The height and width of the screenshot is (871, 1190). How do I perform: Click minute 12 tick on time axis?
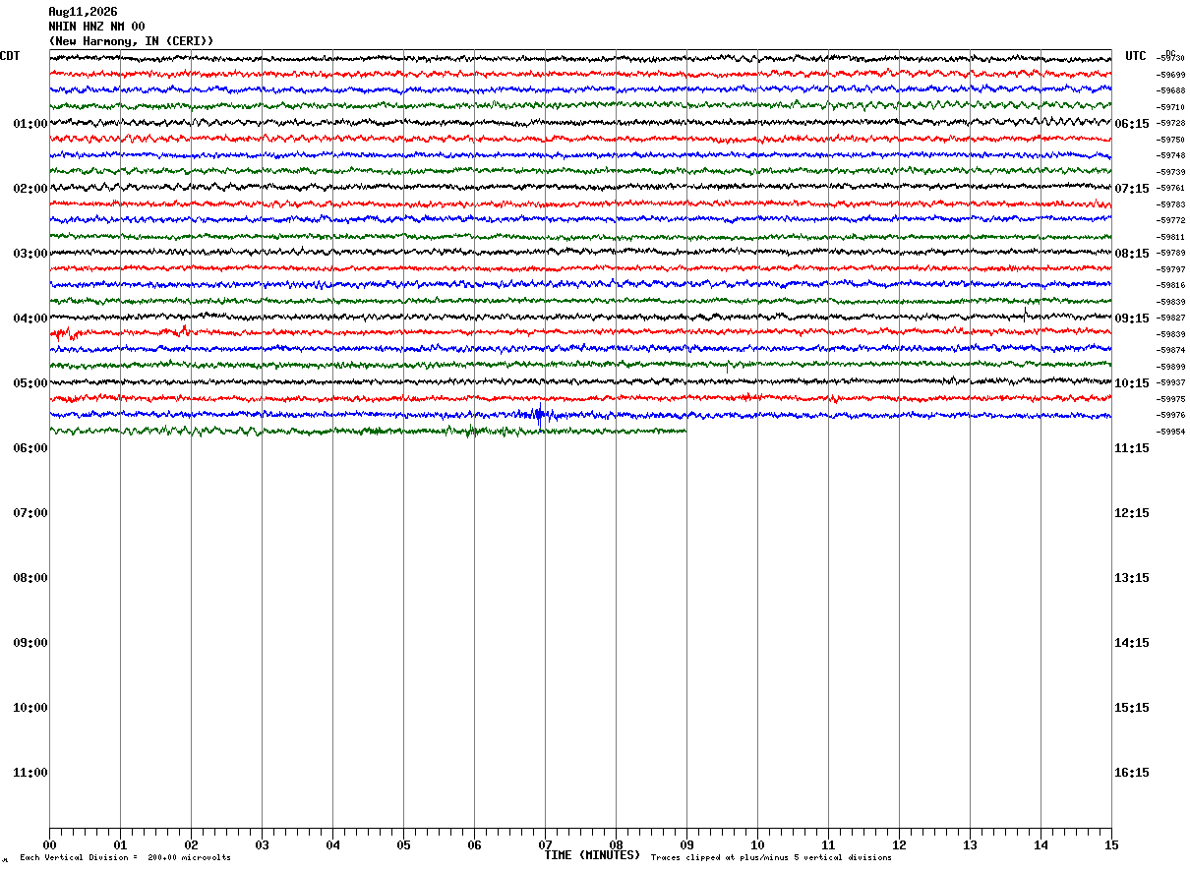(899, 844)
